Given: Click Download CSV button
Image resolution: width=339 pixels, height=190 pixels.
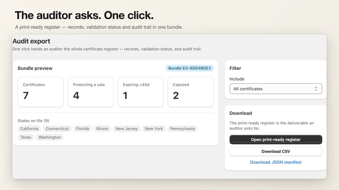Looking at the screenshot, I should coord(276,152).
